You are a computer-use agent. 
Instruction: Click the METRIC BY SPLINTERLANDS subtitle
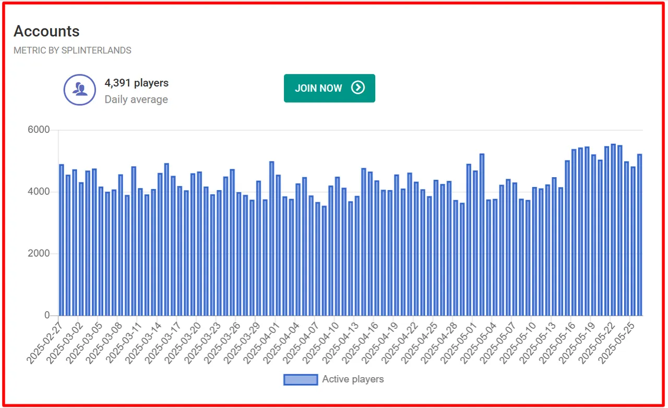73,51
